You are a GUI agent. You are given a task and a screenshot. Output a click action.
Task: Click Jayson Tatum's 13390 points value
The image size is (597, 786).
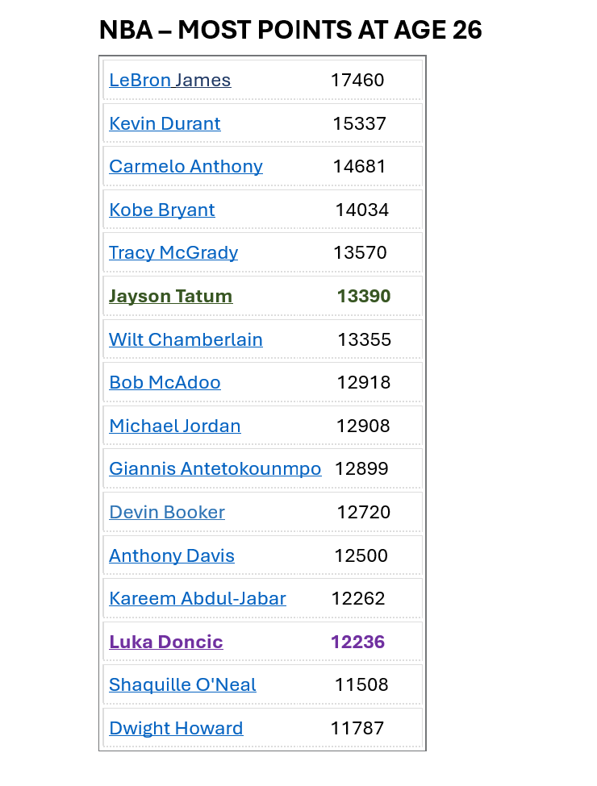364,297
